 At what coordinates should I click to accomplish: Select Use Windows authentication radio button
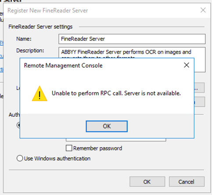[20, 158]
